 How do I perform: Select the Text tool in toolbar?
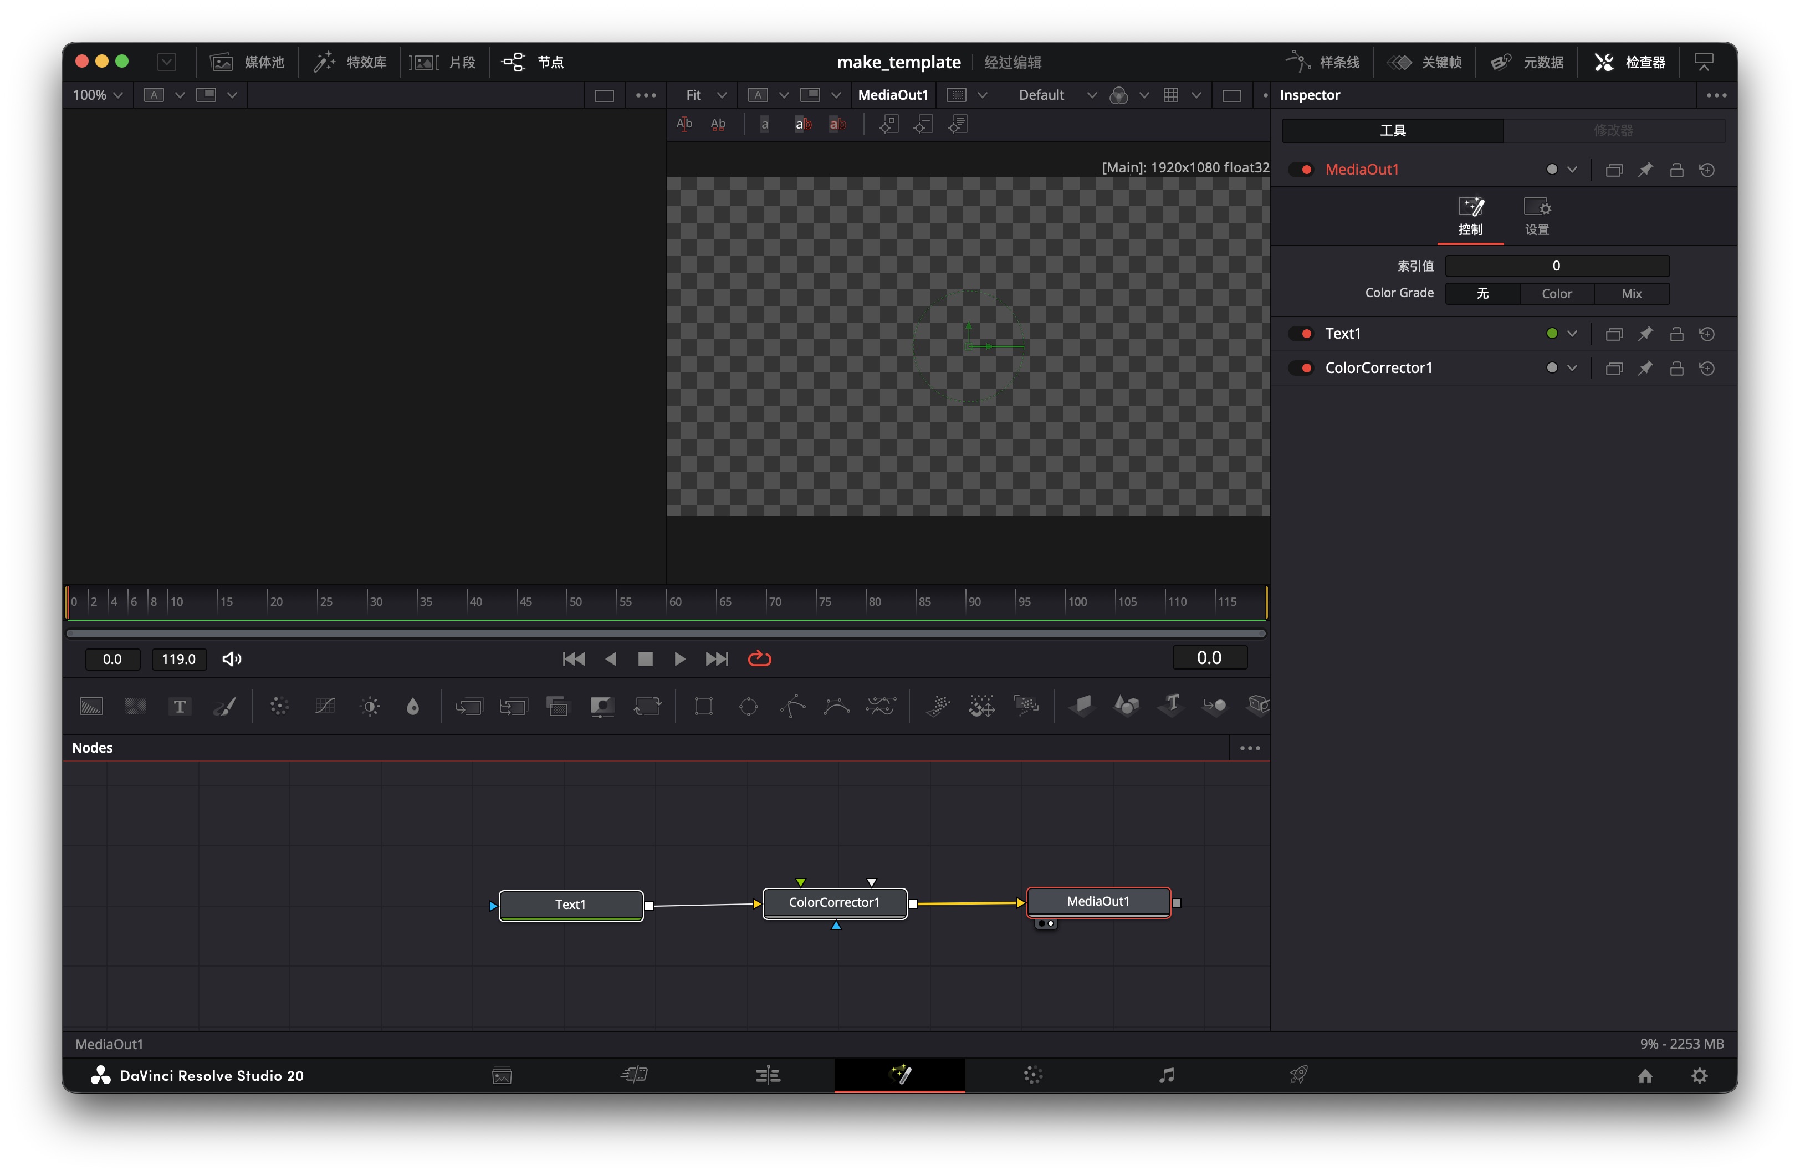[179, 707]
